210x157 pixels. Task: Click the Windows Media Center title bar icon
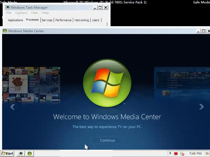point(5,31)
